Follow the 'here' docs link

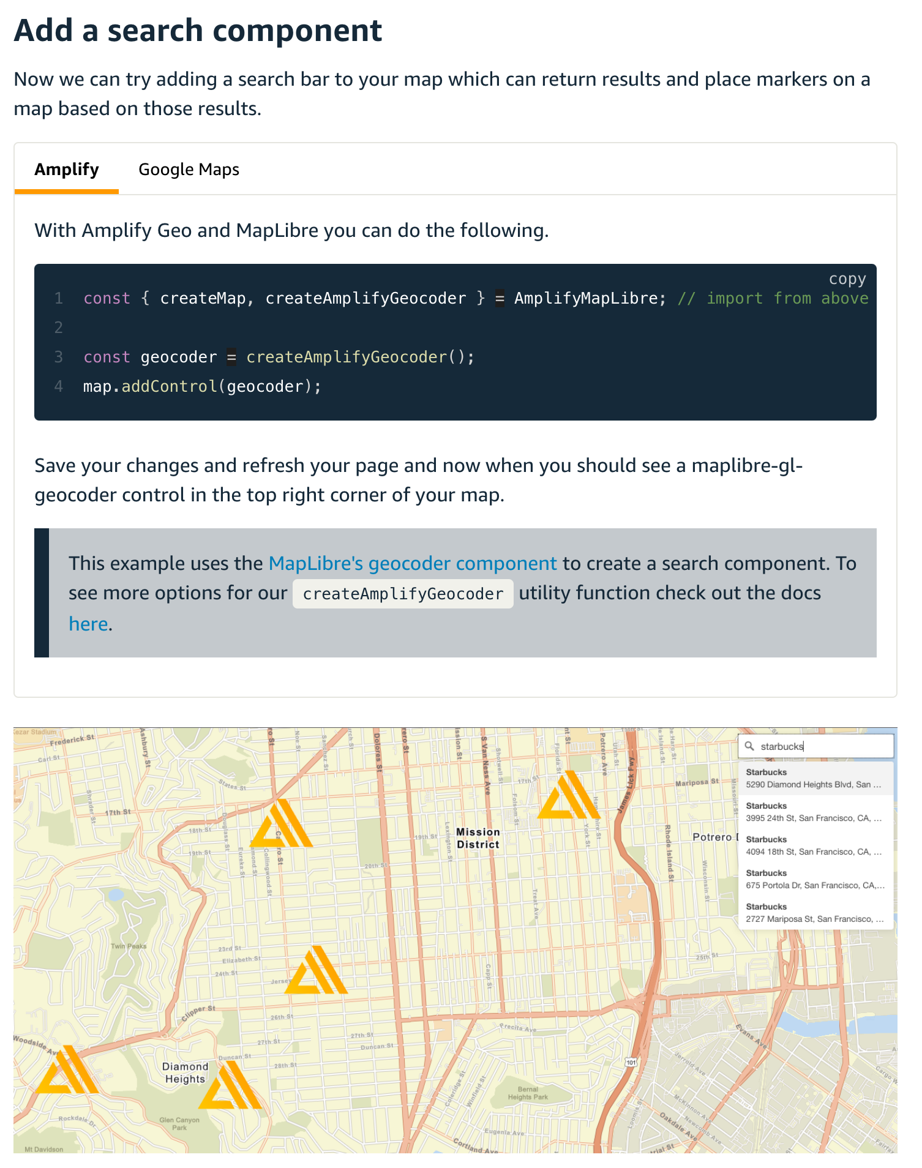coord(88,624)
